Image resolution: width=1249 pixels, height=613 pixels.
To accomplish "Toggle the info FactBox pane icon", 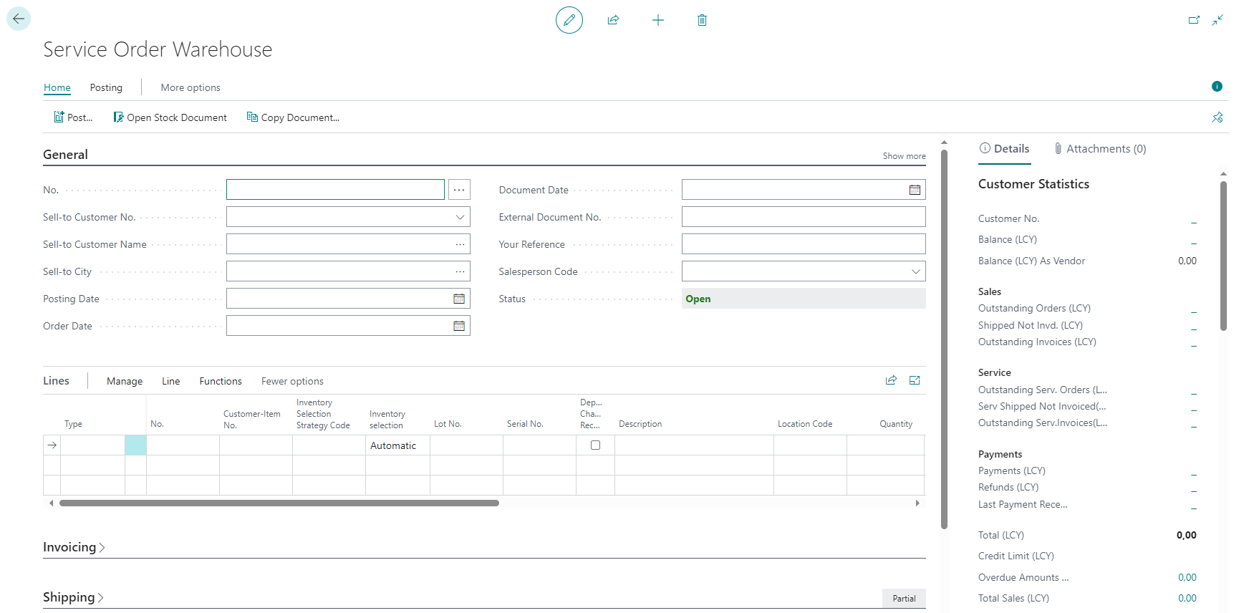I will coord(1217,87).
